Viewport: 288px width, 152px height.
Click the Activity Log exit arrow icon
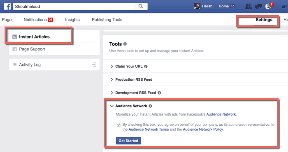(x=94, y=65)
